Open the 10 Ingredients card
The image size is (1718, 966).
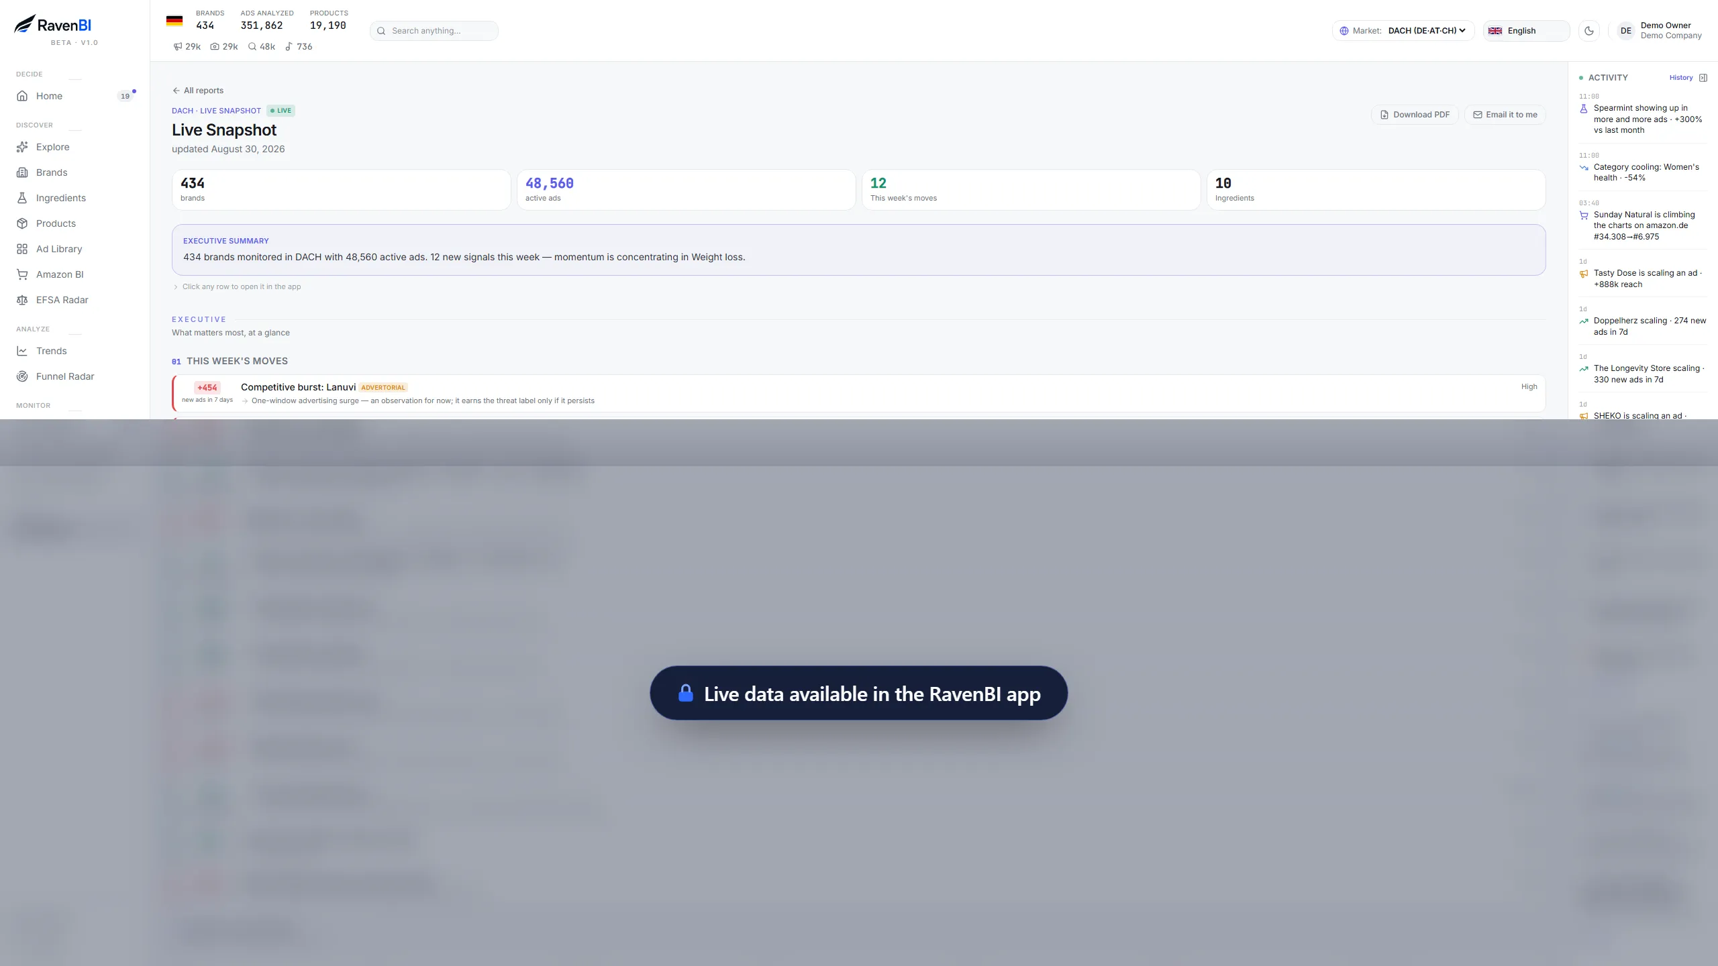[x=1376, y=190]
